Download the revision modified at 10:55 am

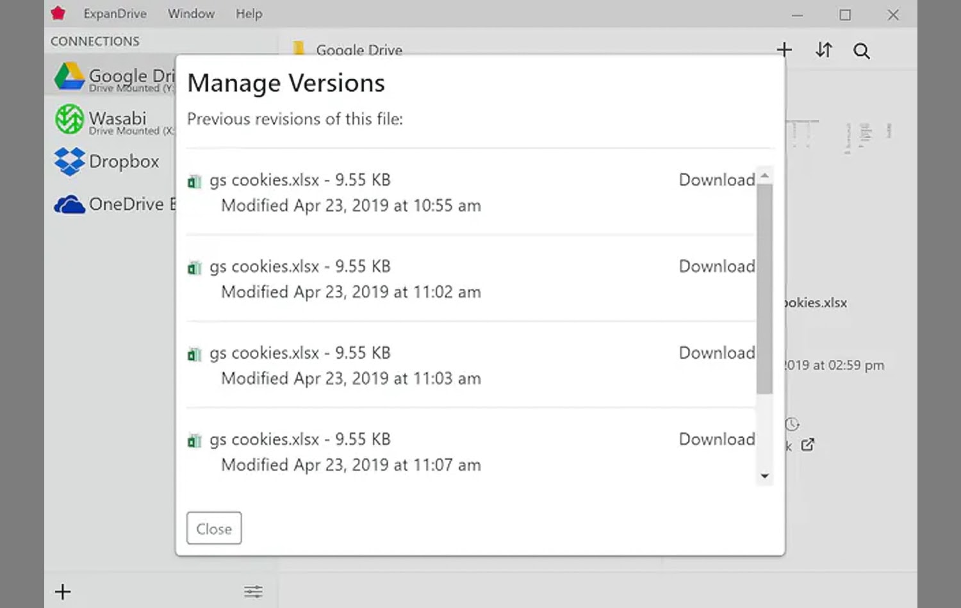pos(716,180)
